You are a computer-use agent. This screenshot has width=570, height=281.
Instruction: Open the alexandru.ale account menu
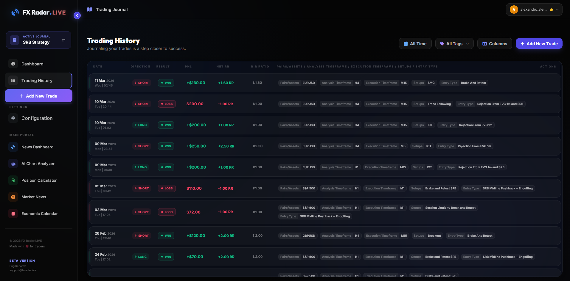[x=533, y=9]
